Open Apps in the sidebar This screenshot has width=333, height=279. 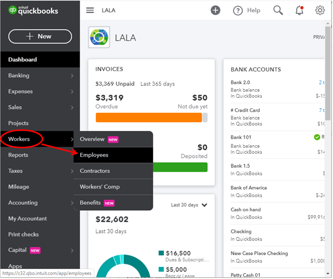point(15,266)
